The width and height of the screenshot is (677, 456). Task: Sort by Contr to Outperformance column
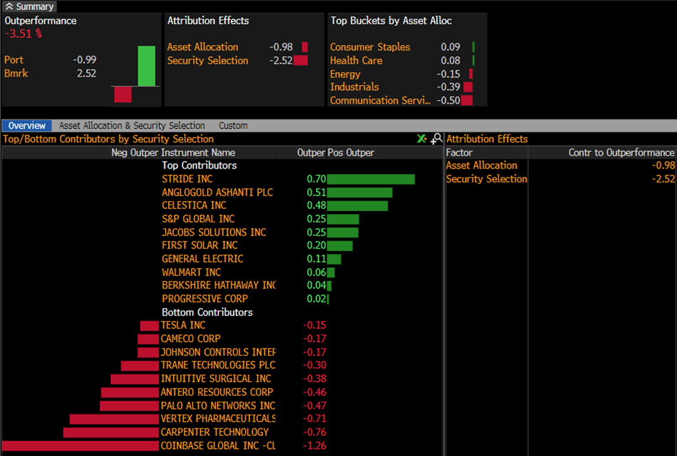click(620, 153)
